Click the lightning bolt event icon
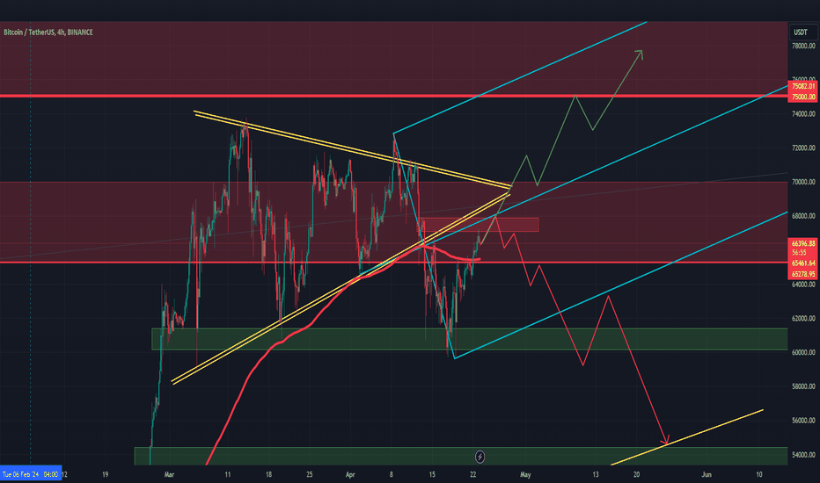Viewport: 820px width, 483px height. pyautogui.click(x=480, y=457)
